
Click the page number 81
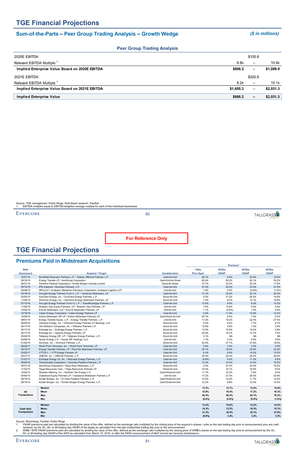(148, 442)
